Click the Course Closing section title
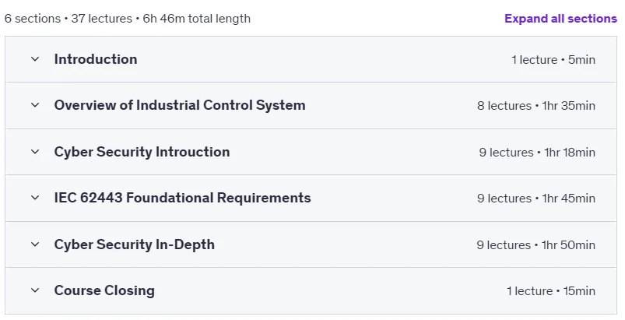 pyautogui.click(x=104, y=290)
